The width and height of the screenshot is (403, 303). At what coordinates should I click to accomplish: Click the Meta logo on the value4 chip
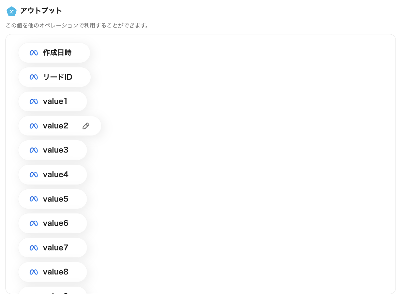(x=33, y=175)
